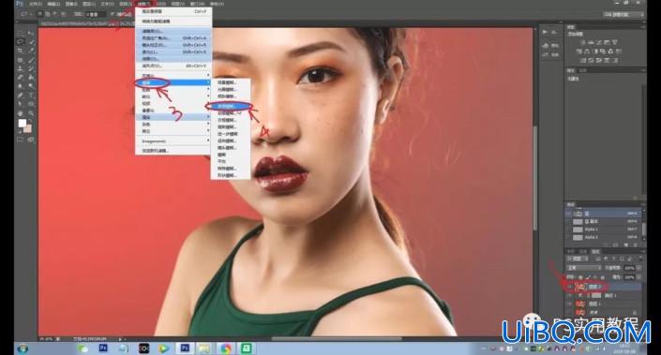Open the 文件 (File) menu
Screen dimensions: 661x355
(35, 4)
